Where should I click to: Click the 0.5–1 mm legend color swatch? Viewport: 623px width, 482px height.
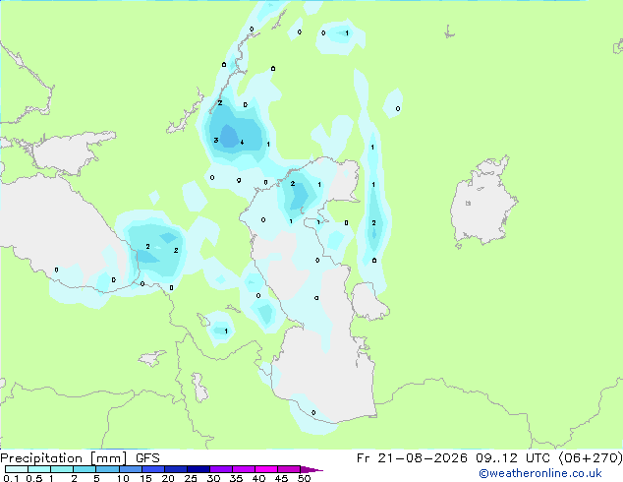[x=39, y=469]
